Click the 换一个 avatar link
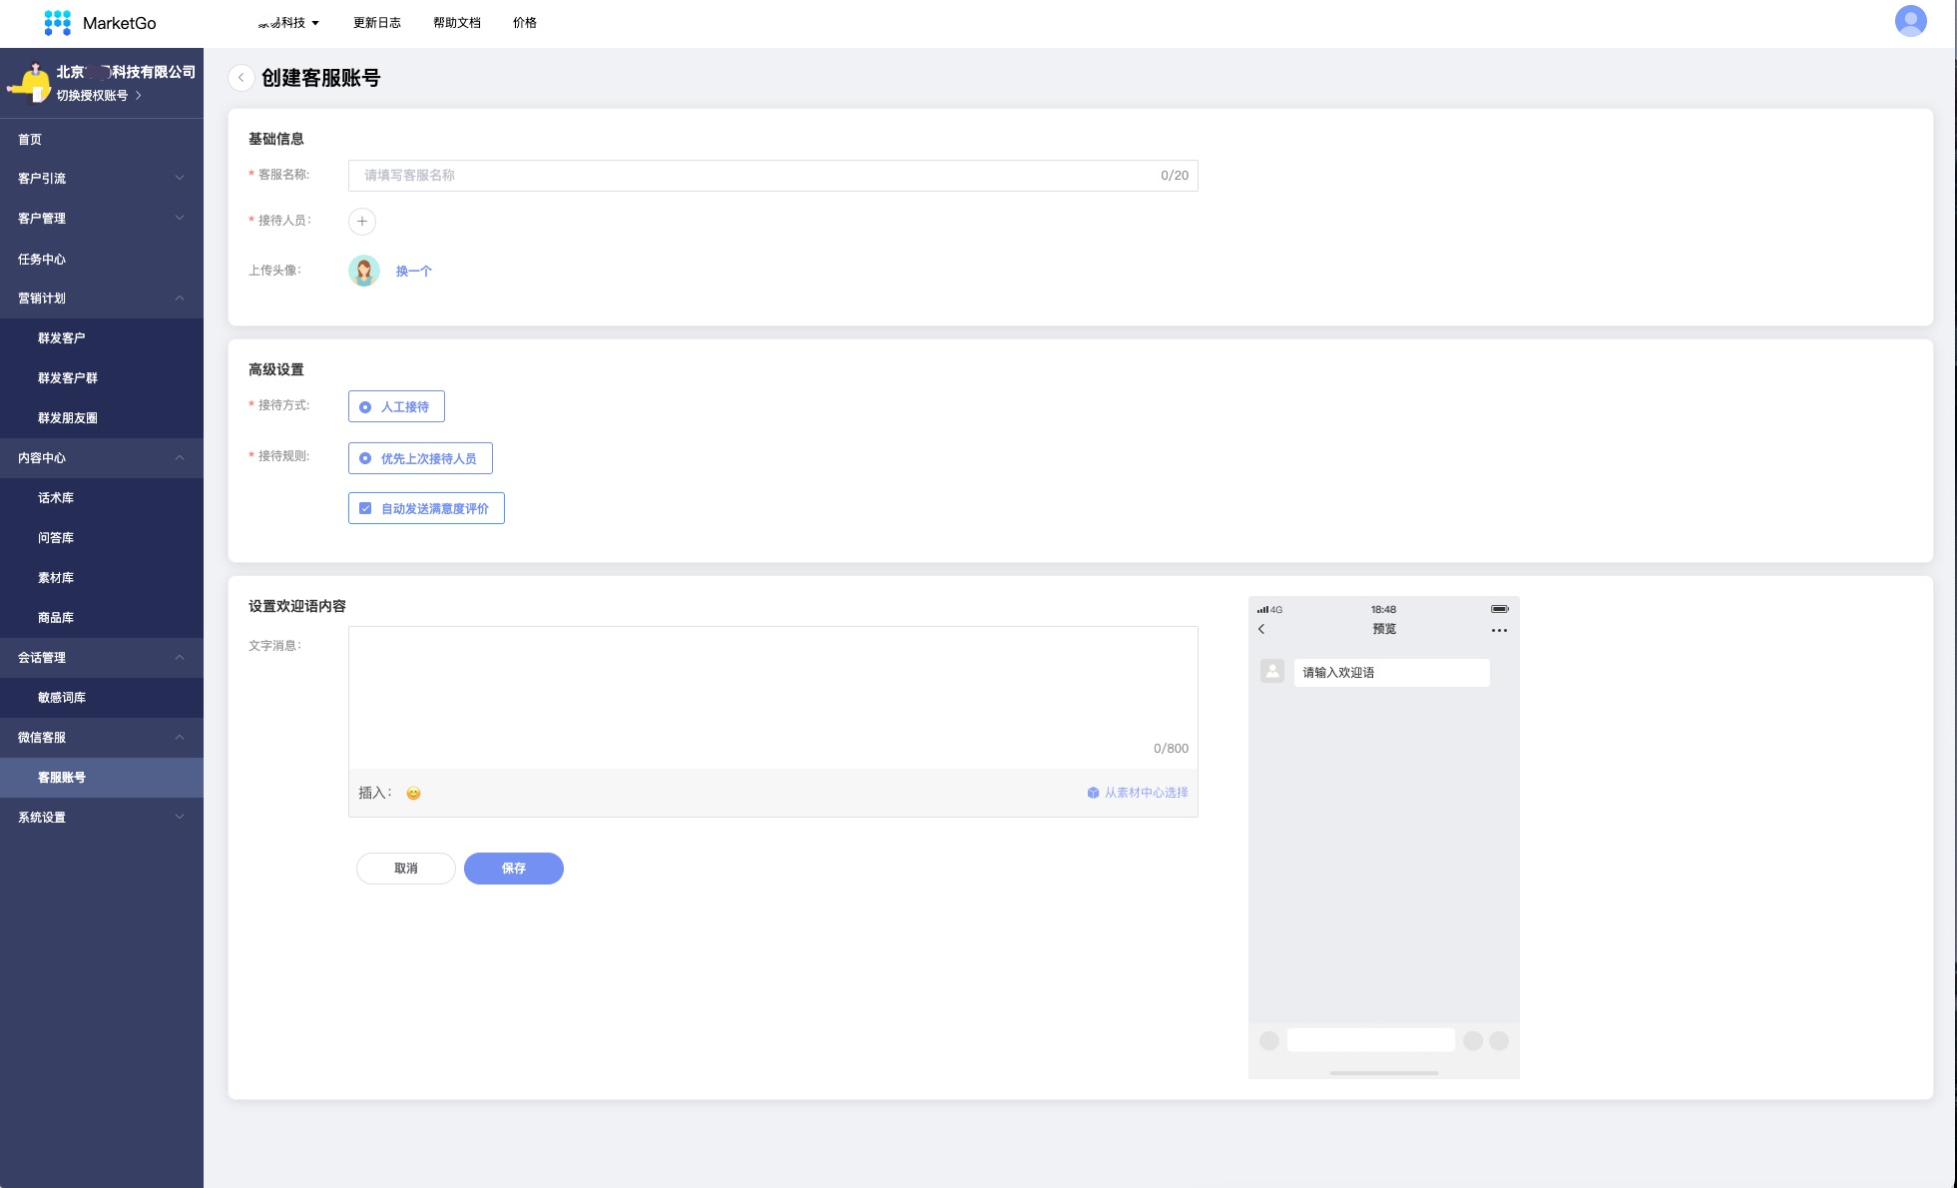 [413, 272]
